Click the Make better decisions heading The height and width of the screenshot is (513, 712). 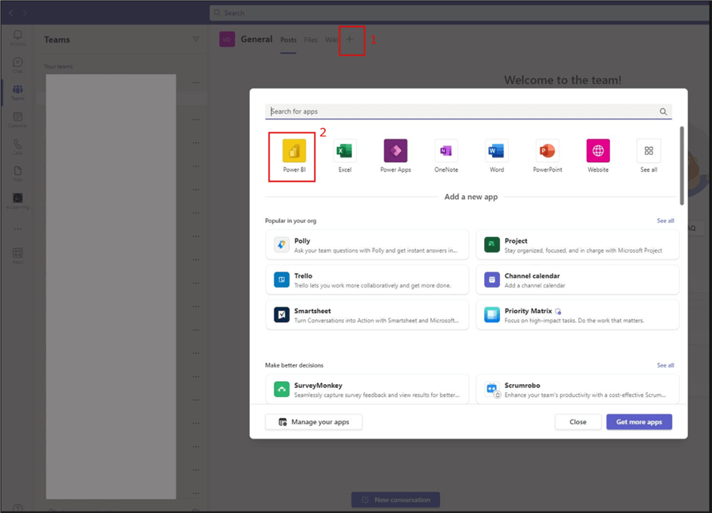click(x=294, y=365)
